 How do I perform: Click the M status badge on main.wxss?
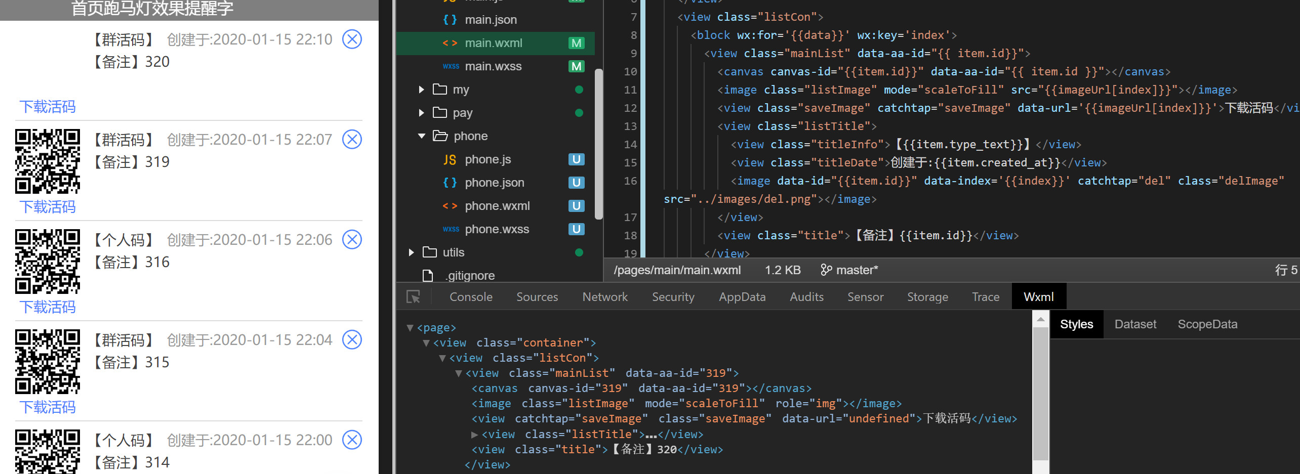(x=577, y=66)
